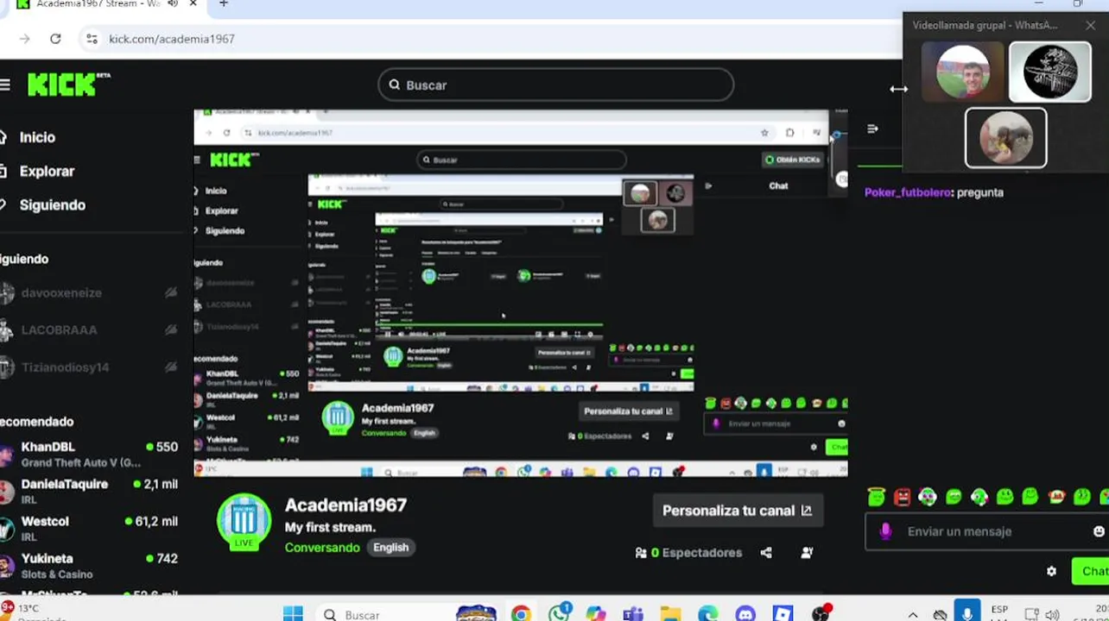The image size is (1109, 621).
Task: Select top-right WhatsApp call participant thumbnail
Action: point(1049,72)
